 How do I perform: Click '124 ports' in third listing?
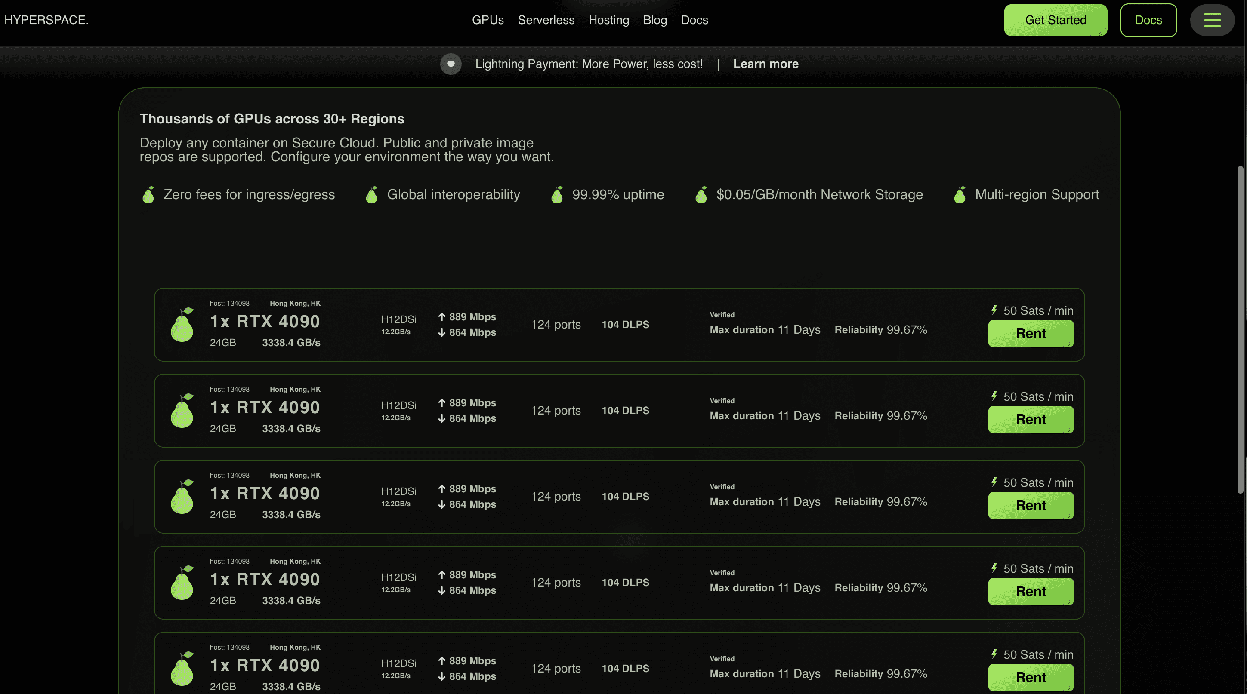tap(556, 497)
